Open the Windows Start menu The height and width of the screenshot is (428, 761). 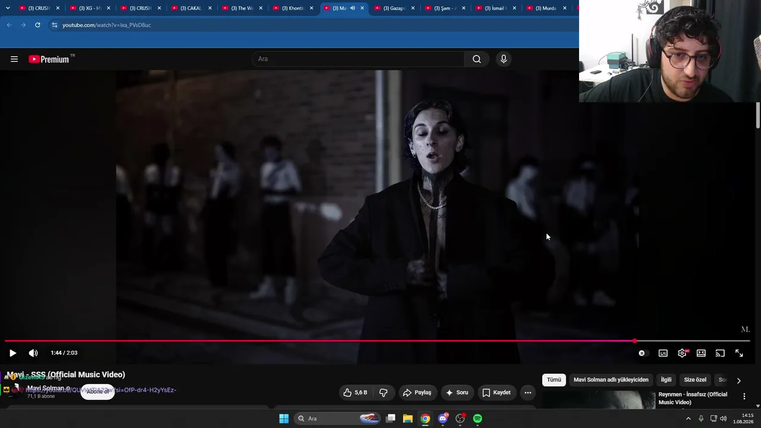284,418
